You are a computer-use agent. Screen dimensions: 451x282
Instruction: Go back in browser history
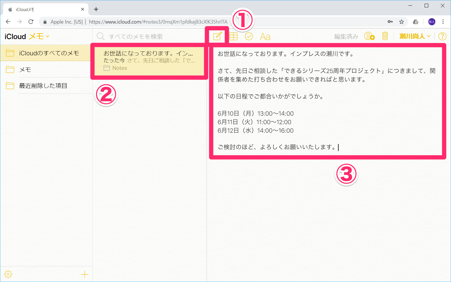point(8,22)
